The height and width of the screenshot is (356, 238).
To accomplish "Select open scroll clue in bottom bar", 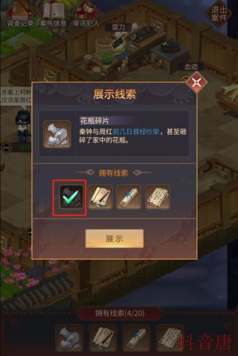I will point(103,338).
